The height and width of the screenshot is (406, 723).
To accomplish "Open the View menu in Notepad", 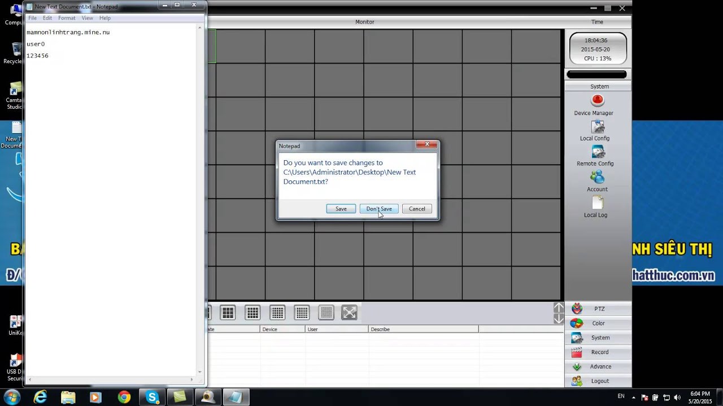I will pos(87,18).
